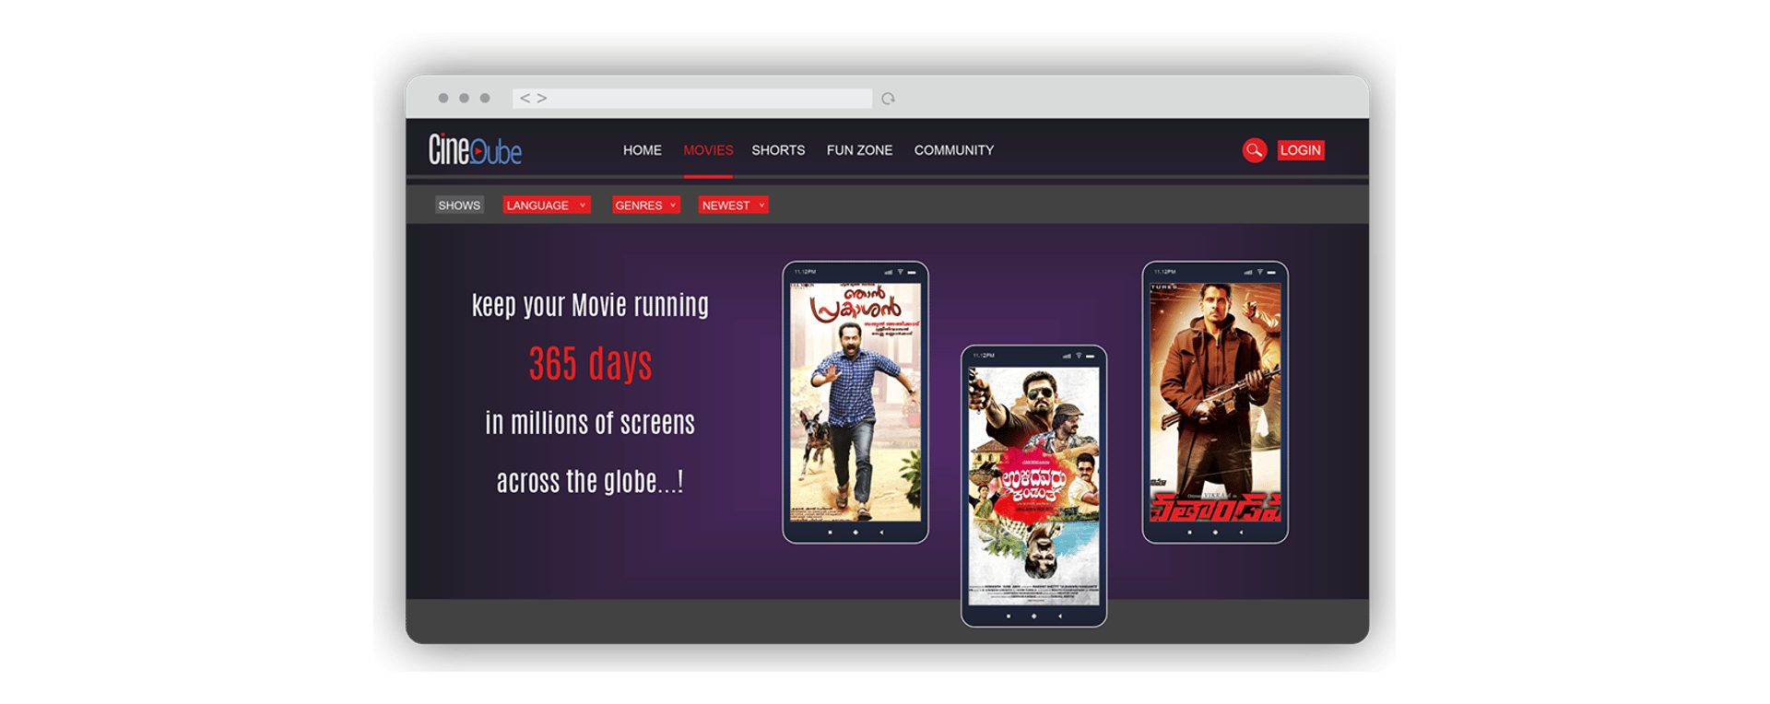Open the Malayalam poster with running man and dog
This screenshot has height=704, width=1770.
pyautogui.click(x=855, y=402)
